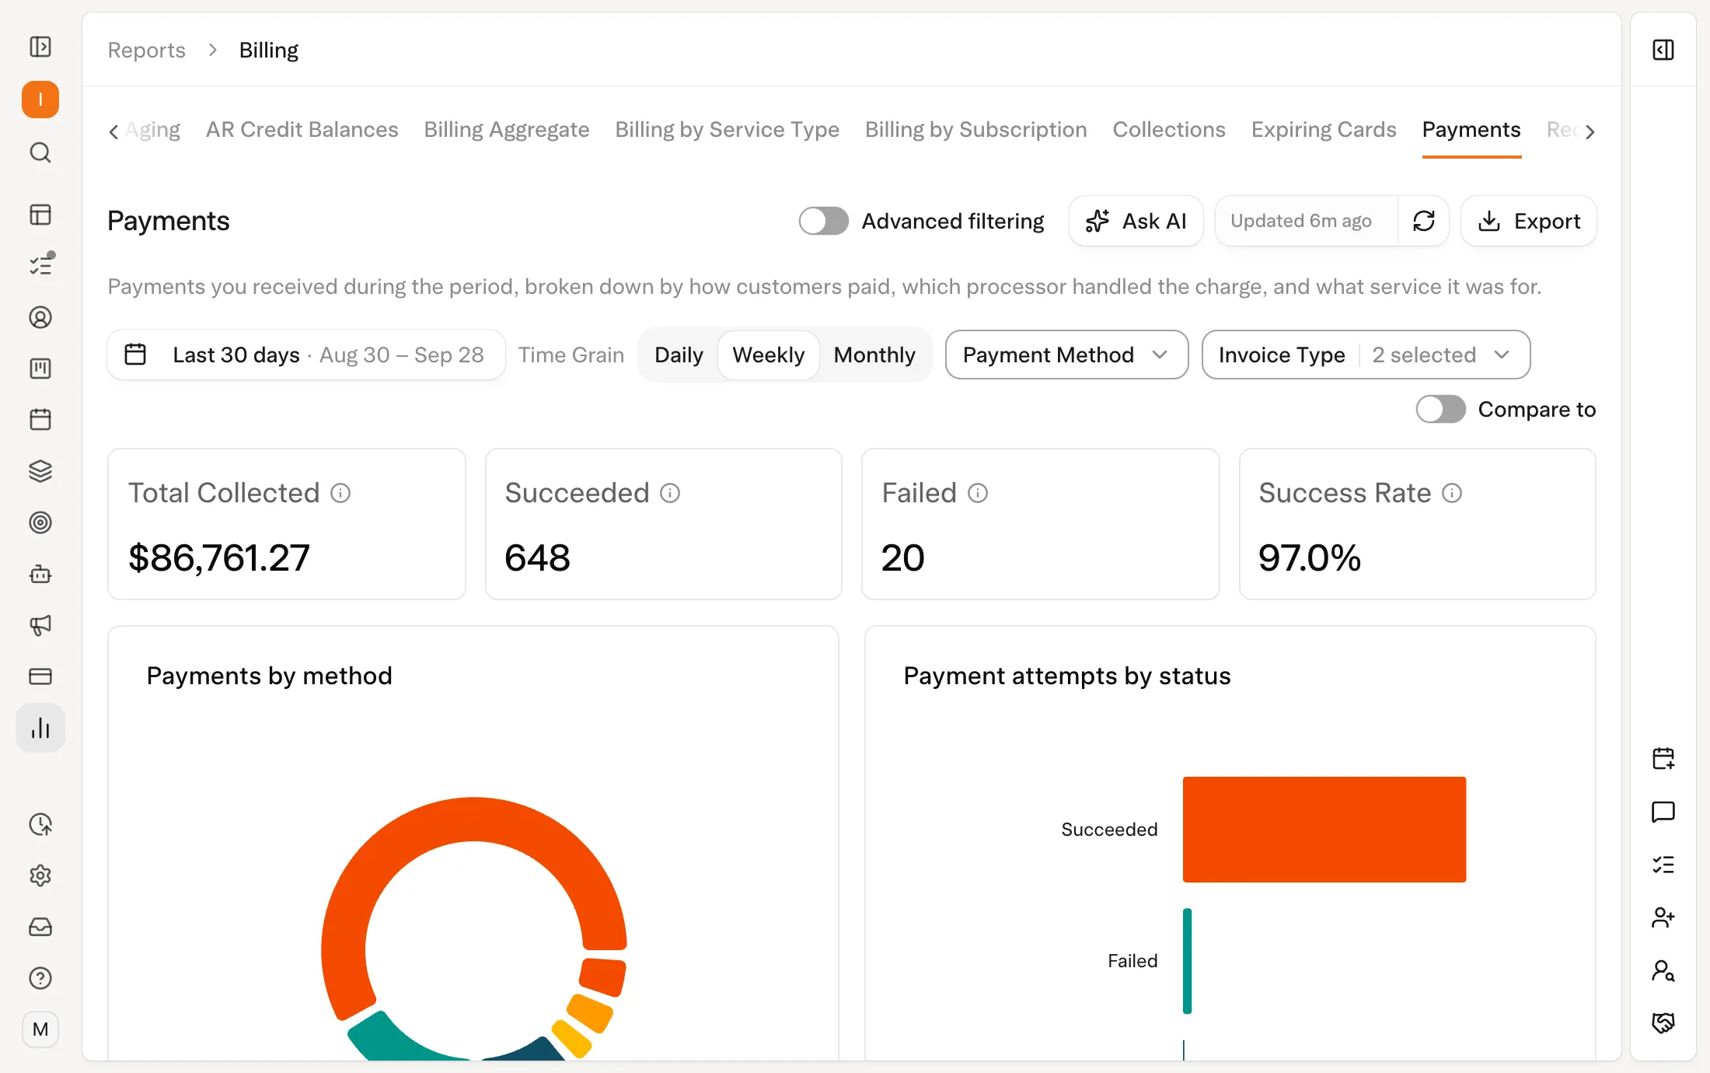Collapse the right panel toggle icon
The image size is (1710, 1073).
pyautogui.click(x=1663, y=51)
